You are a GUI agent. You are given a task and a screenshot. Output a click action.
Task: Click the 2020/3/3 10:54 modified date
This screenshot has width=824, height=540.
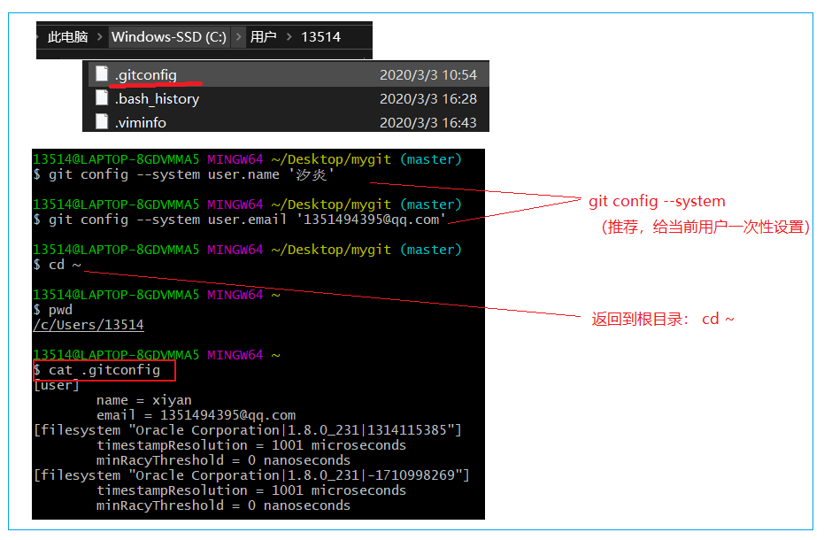pos(427,75)
